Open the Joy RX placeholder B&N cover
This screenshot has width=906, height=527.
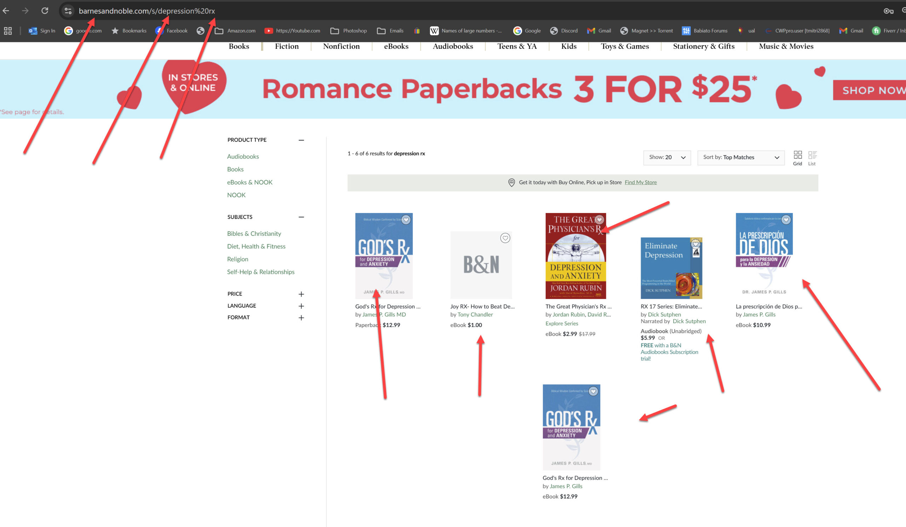pyautogui.click(x=481, y=265)
